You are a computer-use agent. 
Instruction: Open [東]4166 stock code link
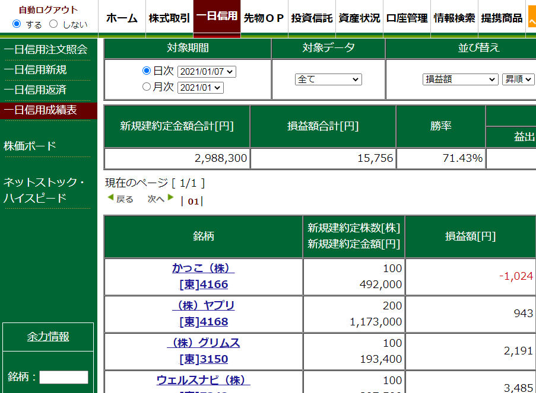pyautogui.click(x=204, y=285)
